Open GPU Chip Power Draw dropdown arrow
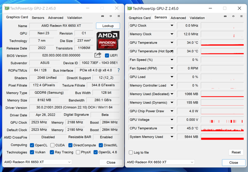The height and width of the screenshot is (172, 248). point(172,111)
